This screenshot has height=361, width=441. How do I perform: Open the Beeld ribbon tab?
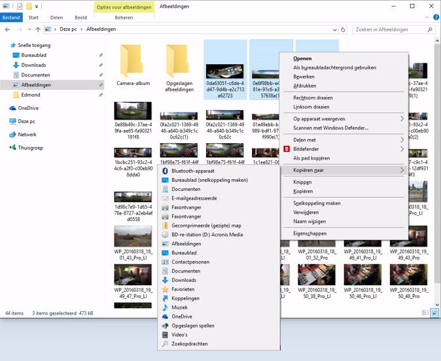coord(80,18)
